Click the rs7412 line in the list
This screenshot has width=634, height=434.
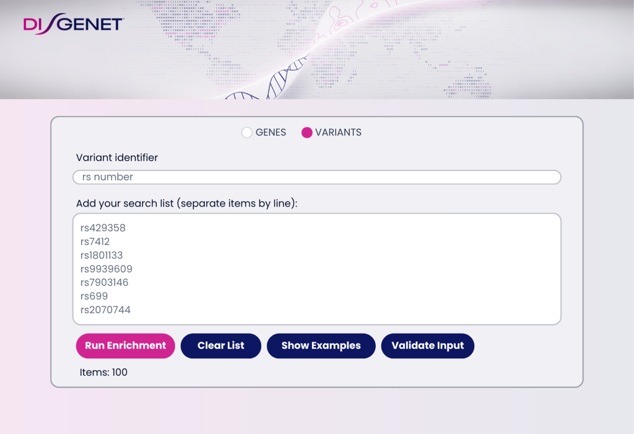(95, 242)
